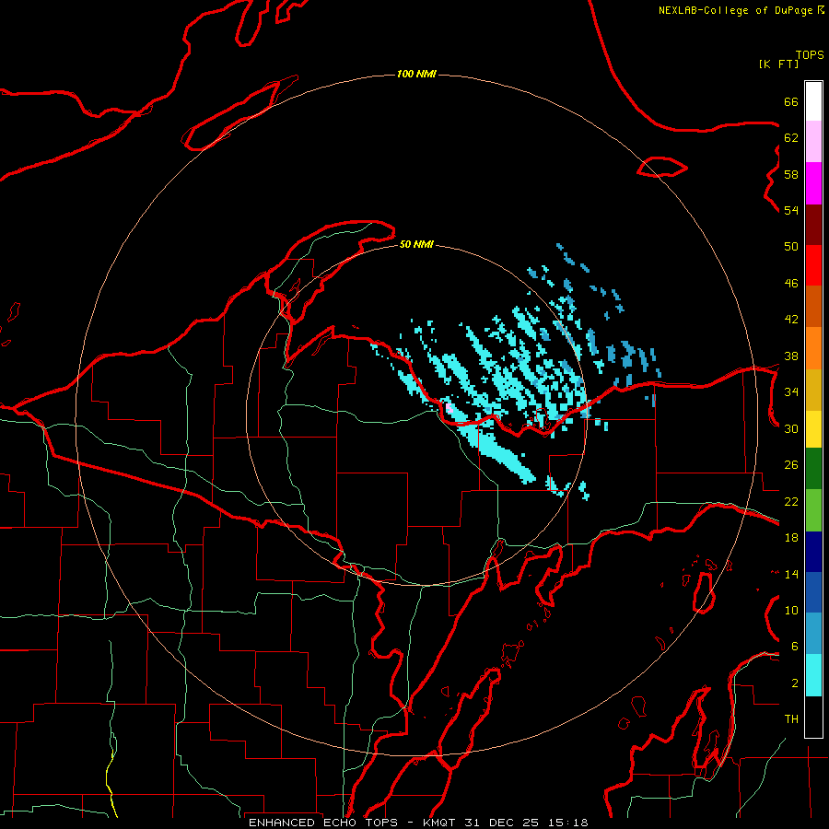Select the dark red 50 kft legend swatch

[813, 225]
